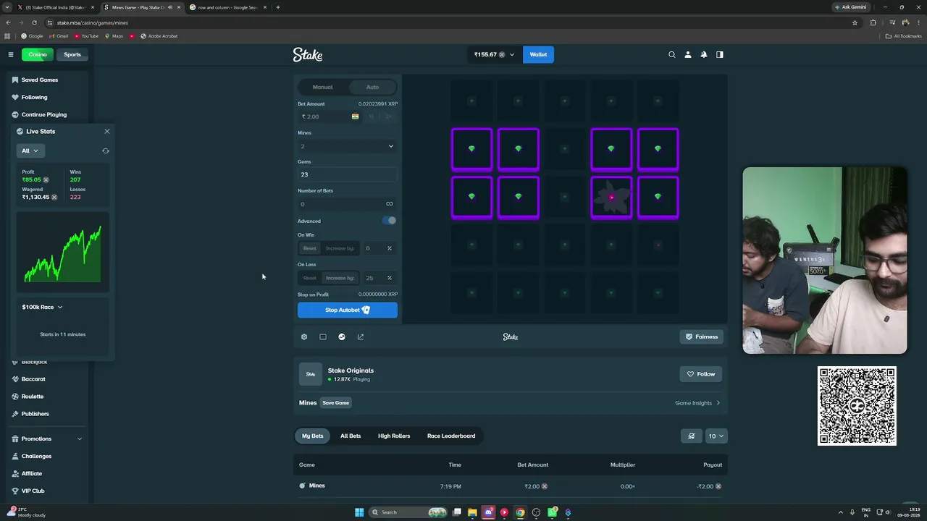Viewport: 927px width, 521px height.
Task: Open Chrome extensions puzzle icon
Action: click(873, 22)
